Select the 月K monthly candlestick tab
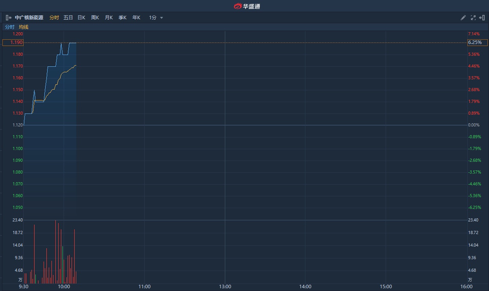The height and width of the screenshot is (291, 489). 109,18
